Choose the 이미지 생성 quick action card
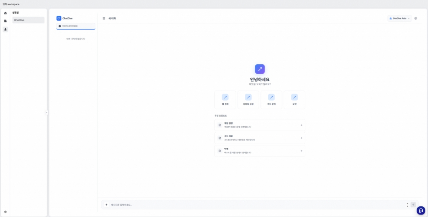 pos(248,100)
